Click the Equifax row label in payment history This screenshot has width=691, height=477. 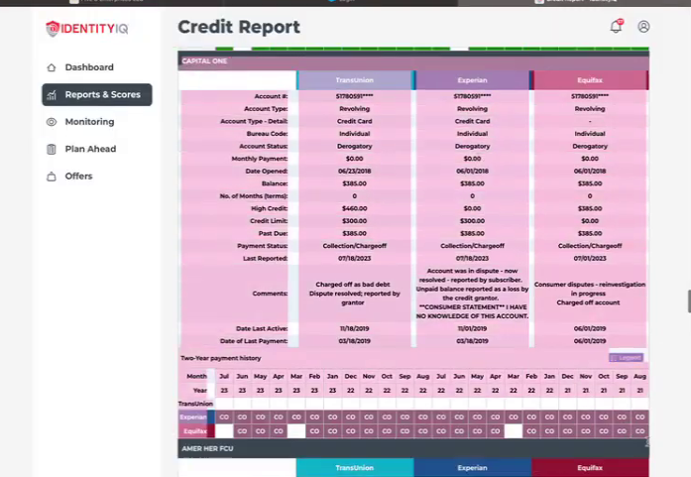pyautogui.click(x=192, y=431)
